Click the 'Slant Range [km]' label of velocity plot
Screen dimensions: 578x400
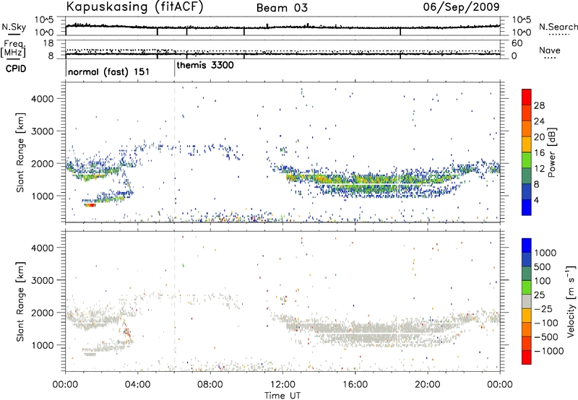pyautogui.click(x=20, y=301)
